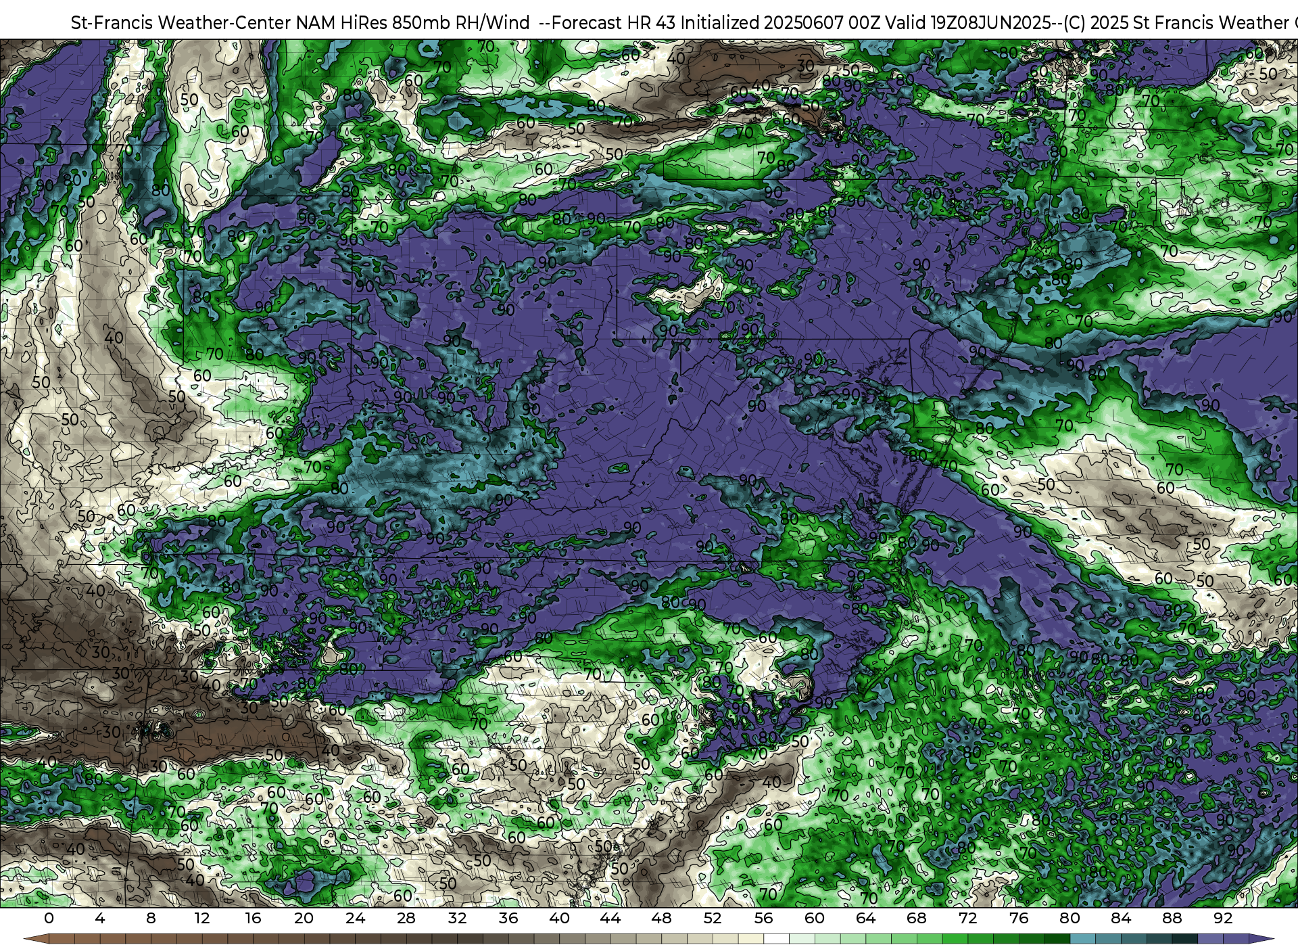Click the colorbar label "68"
Image resolution: width=1298 pixels, height=947 pixels.
coord(917,919)
